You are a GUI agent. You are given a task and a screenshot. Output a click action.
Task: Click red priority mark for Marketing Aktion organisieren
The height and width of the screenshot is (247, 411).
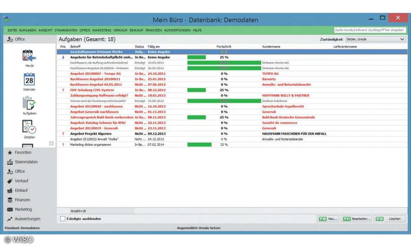tap(63, 145)
